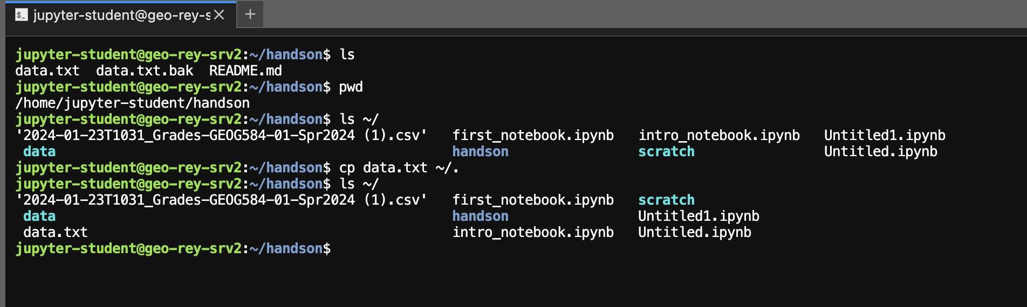Image resolution: width=1027 pixels, height=307 pixels.
Task: Click first_notebook.ipynb in the second home listing
Action: (x=533, y=200)
